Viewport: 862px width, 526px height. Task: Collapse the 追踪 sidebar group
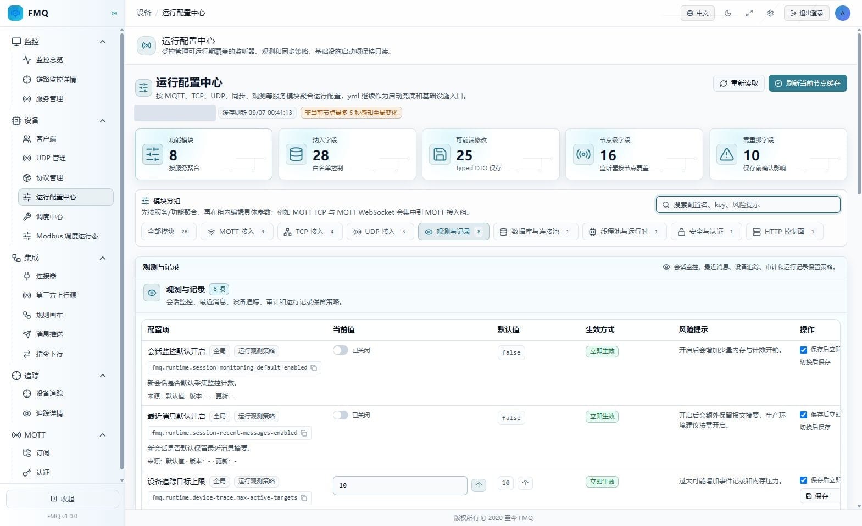(103, 376)
